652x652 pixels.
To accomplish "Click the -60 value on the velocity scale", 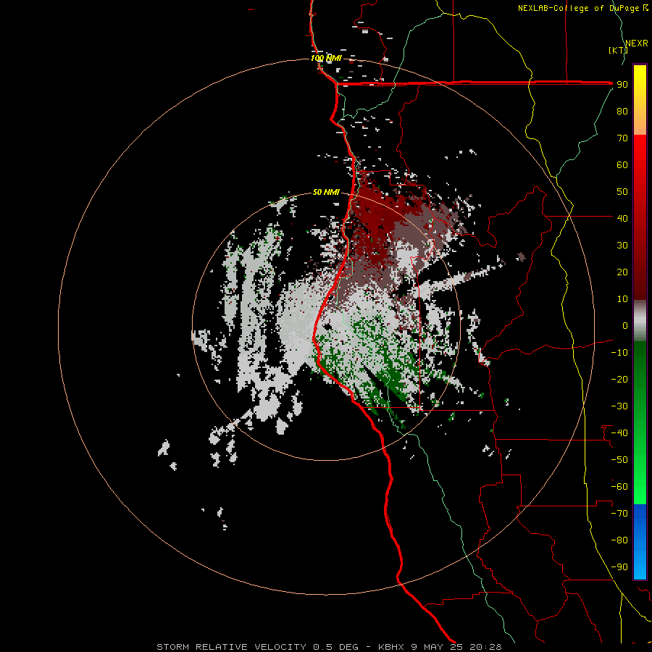I will click(619, 487).
